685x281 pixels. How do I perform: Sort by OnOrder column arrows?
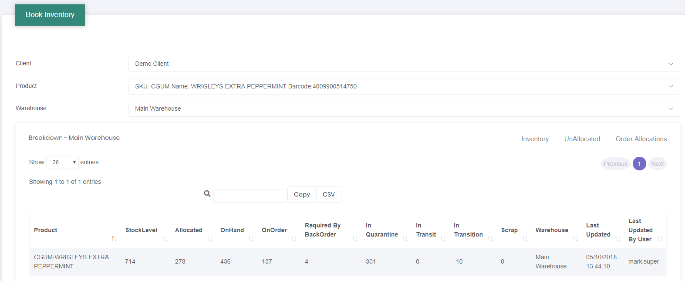(294, 239)
